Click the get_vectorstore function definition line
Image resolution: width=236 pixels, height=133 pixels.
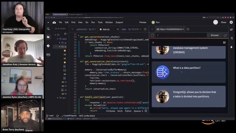tap(100, 37)
